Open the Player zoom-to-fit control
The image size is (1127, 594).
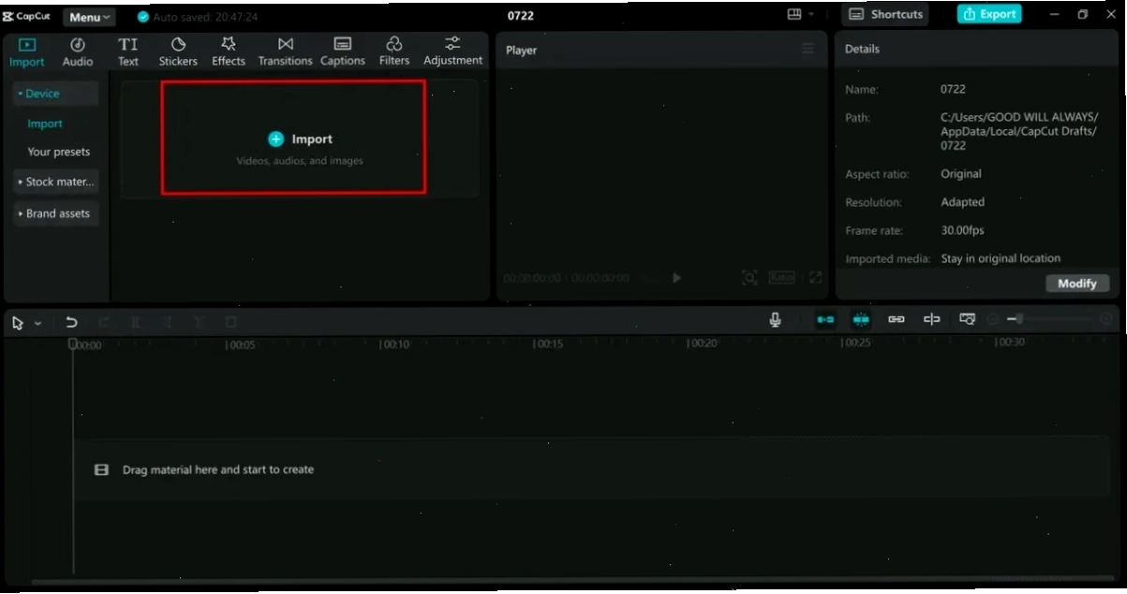pos(749,278)
